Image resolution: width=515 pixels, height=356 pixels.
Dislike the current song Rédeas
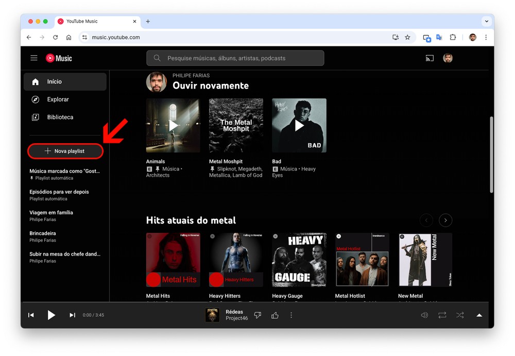click(x=258, y=315)
